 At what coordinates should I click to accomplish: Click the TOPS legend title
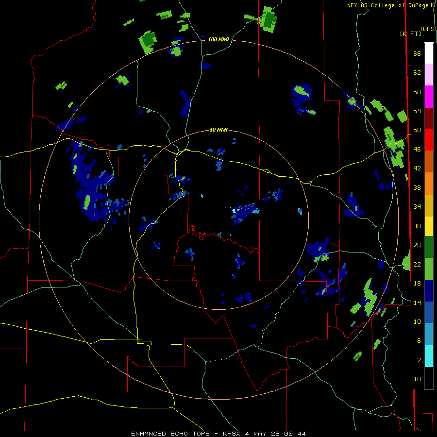point(427,29)
